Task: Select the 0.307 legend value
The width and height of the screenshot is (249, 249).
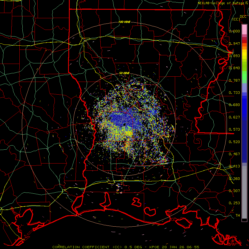Action: [234, 191]
